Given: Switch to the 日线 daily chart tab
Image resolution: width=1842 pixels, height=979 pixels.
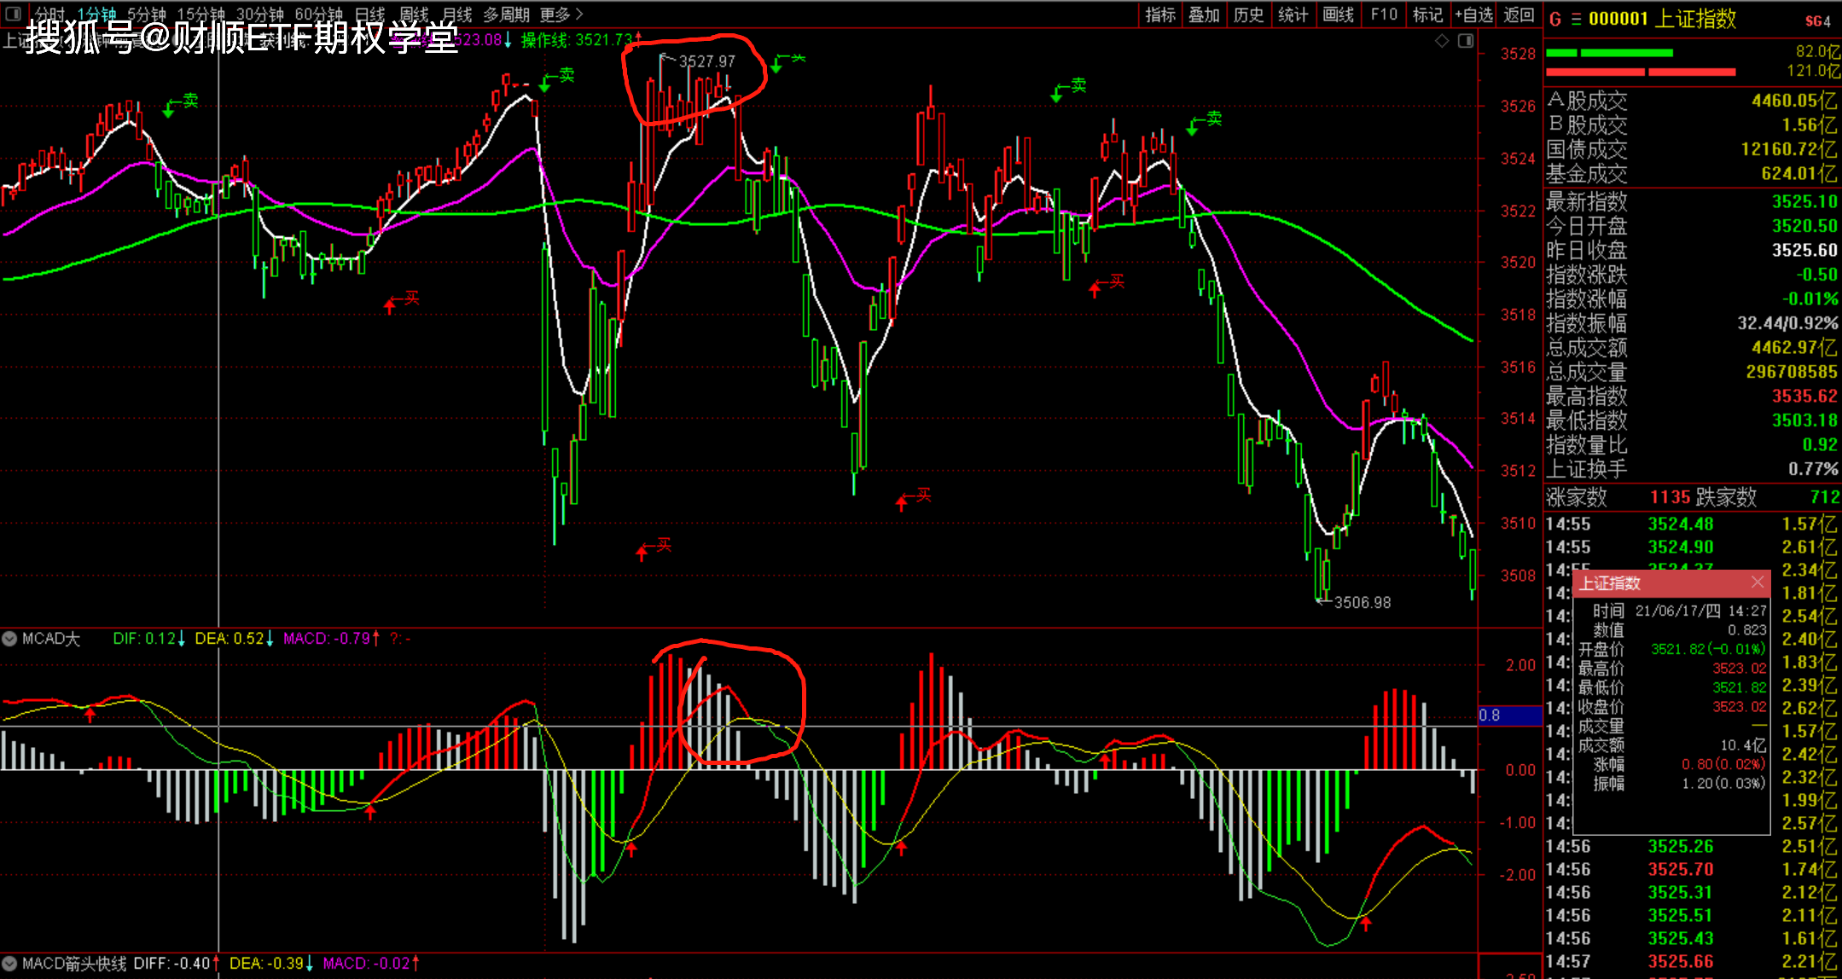Looking at the screenshot, I should pos(369,14).
